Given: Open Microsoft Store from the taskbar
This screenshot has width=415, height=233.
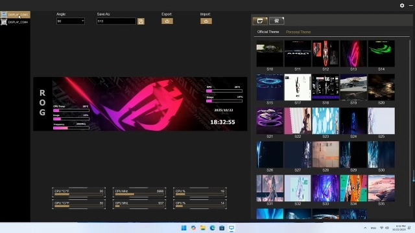Looking at the screenshot, I should click(x=222, y=228).
